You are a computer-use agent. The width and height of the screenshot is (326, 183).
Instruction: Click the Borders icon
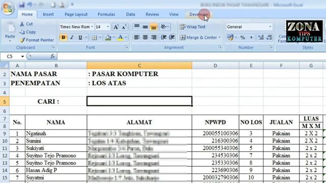[94, 38]
